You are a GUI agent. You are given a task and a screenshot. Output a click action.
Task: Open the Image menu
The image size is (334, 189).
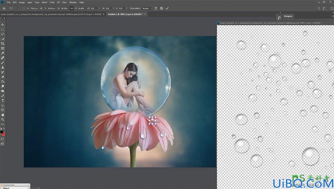pos(22,2)
